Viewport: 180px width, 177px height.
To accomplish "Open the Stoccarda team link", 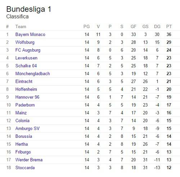I will (25, 168).
